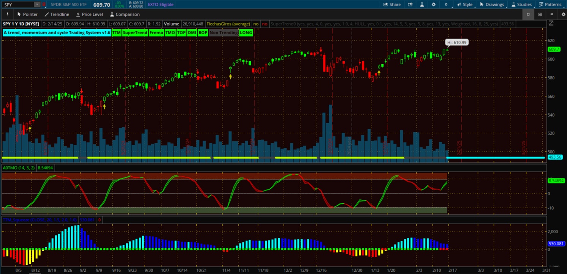Choose the Price Level tool
The image size is (567, 274).
click(89, 14)
